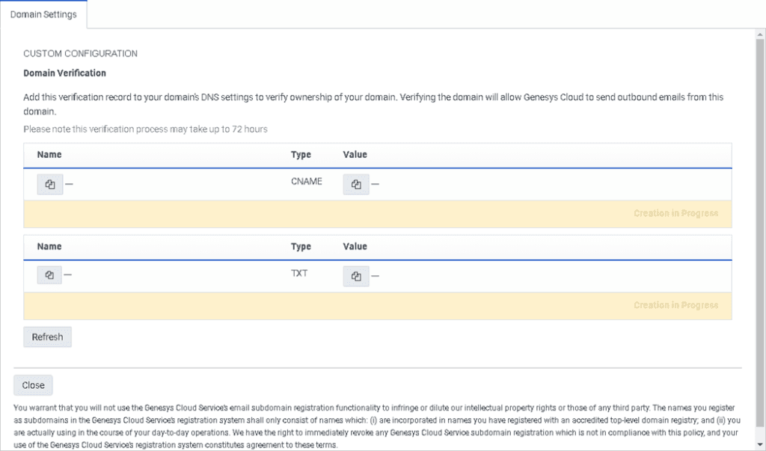The height and width of the screenshot is (451, 766).
Task: Click the 'Creation in Progress' TXT status banner
Action: coord(675,304)
